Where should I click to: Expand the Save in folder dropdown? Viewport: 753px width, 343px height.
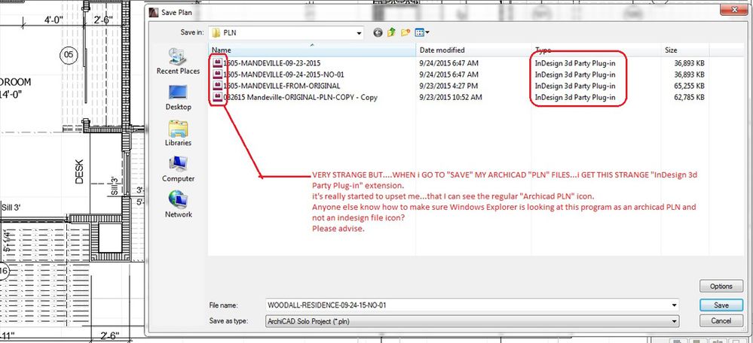[x=359, y=33]
